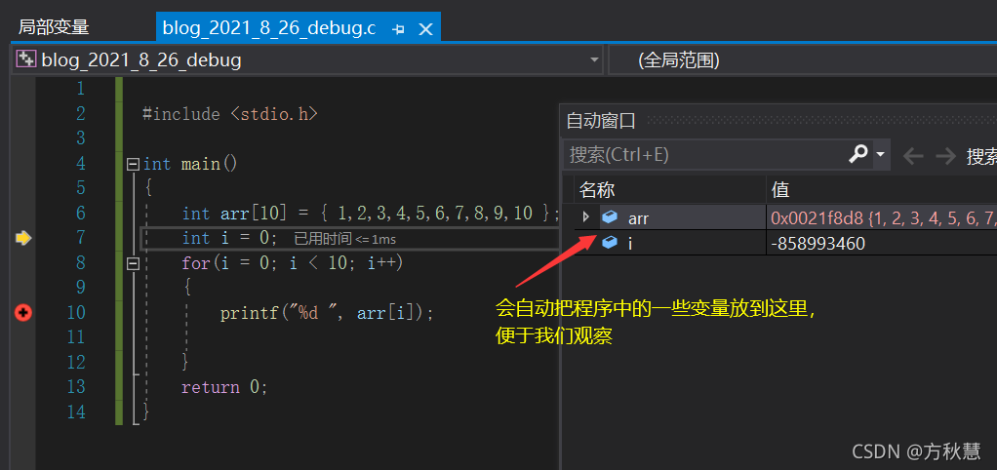This screenshot has height=470, width=997.
Task: Expand the arr variable row
Action: pos(586,217)
